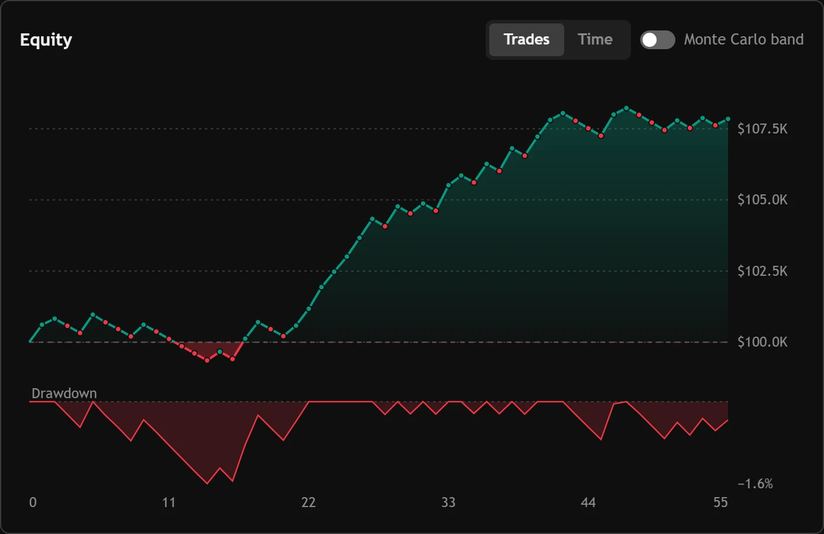Select the final green trade point at trade 55
824x534 pixels.
728,119
